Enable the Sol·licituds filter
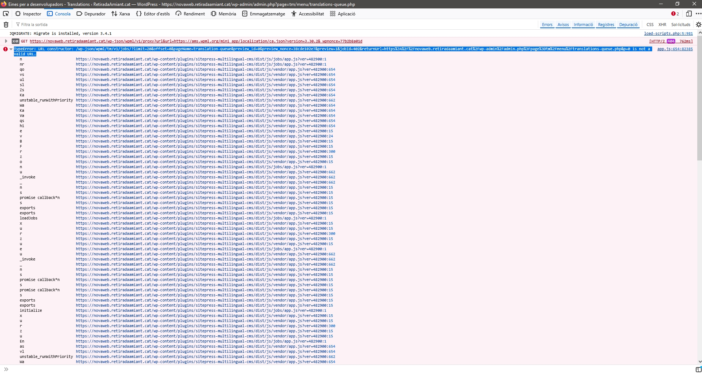Image resolution: width=702 pixels, height=381 pixels. (681, 25)
